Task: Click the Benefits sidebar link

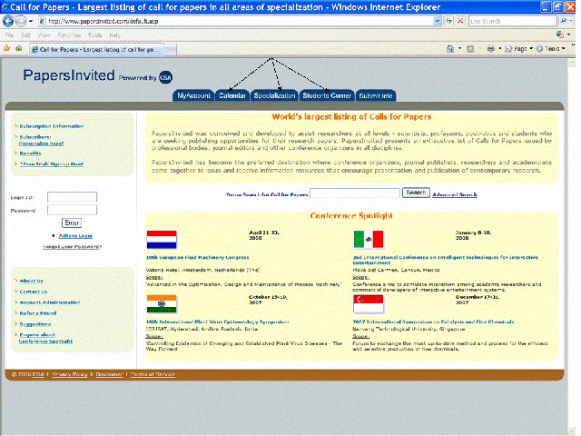Action: point(30,154)
